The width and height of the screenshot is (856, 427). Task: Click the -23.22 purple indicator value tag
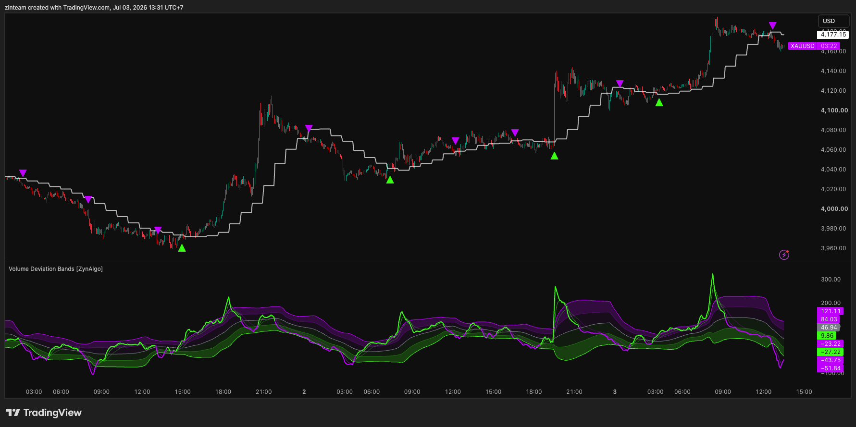click(830, 344)
